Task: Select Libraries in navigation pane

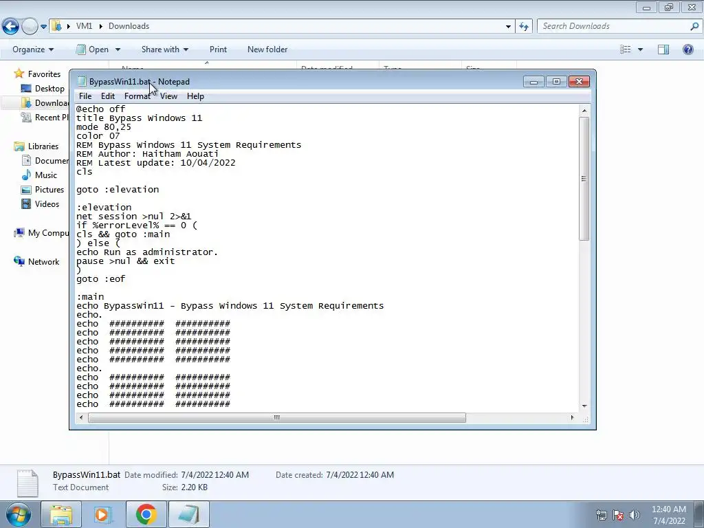Action: [x=43, y=146]
